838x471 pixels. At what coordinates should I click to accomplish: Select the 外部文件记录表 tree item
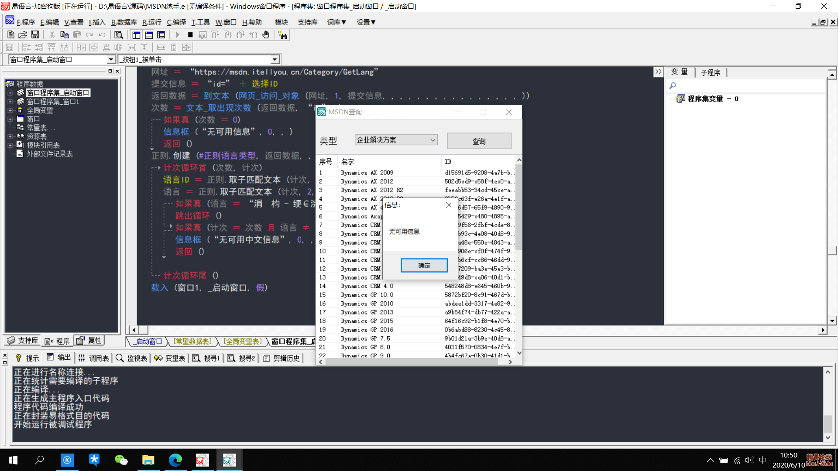(50, 154)
